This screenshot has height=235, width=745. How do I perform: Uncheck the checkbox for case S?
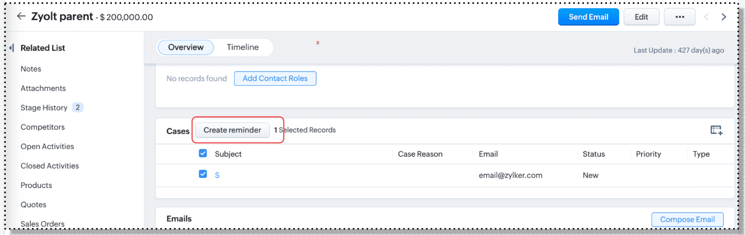pyautogui.click(x=203, y=174)
